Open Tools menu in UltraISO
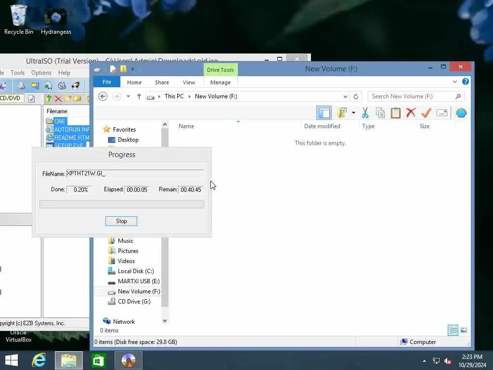This screenshot has height=370, width=493. (18, 73)
